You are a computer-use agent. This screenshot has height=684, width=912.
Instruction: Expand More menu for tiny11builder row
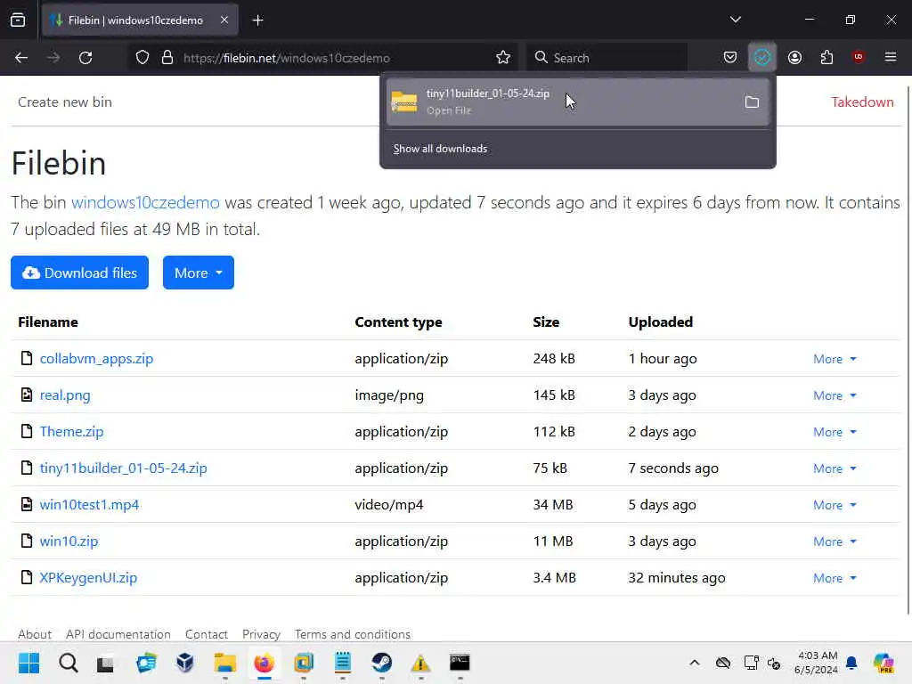835,468
